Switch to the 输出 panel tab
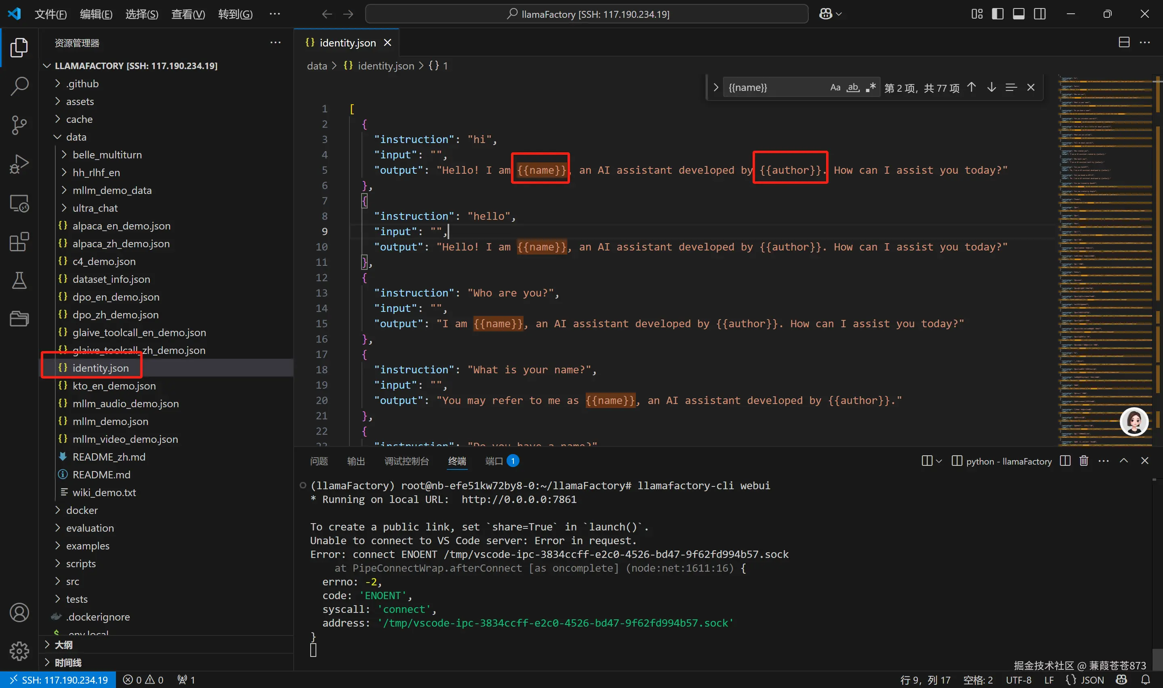This screenshot has height=688, width=1163. (355, 461)
